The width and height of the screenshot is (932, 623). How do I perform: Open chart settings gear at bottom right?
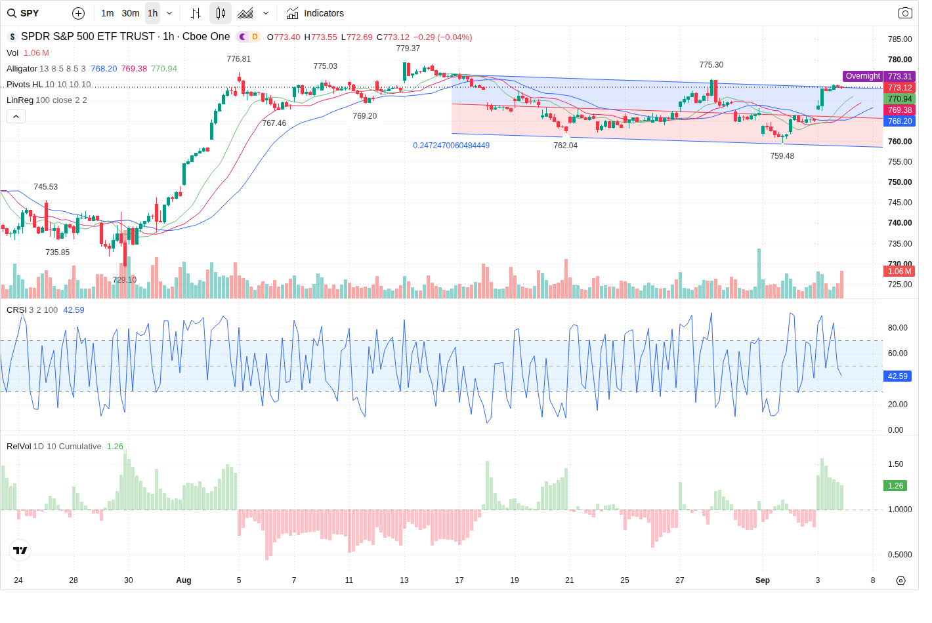[900, 580]
